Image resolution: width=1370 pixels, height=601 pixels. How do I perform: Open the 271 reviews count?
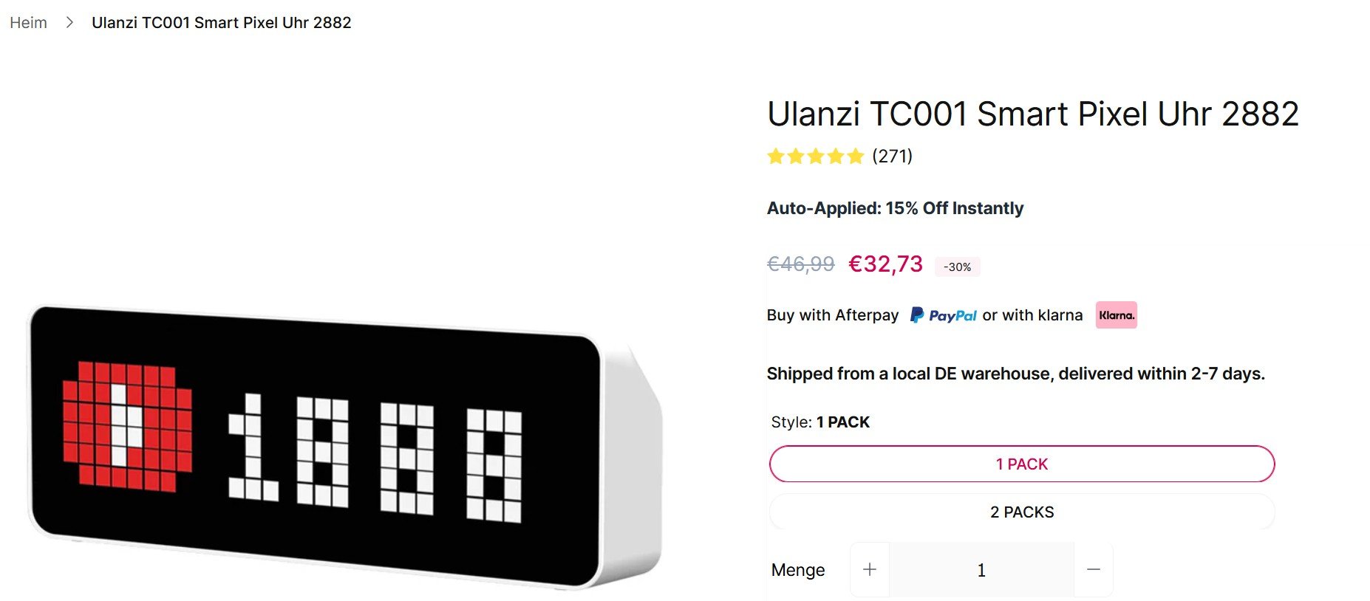click(x=892, y=157)
